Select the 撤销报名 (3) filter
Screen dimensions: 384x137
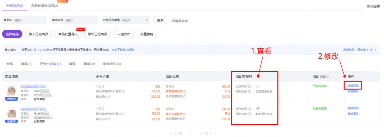click(112, 64)
